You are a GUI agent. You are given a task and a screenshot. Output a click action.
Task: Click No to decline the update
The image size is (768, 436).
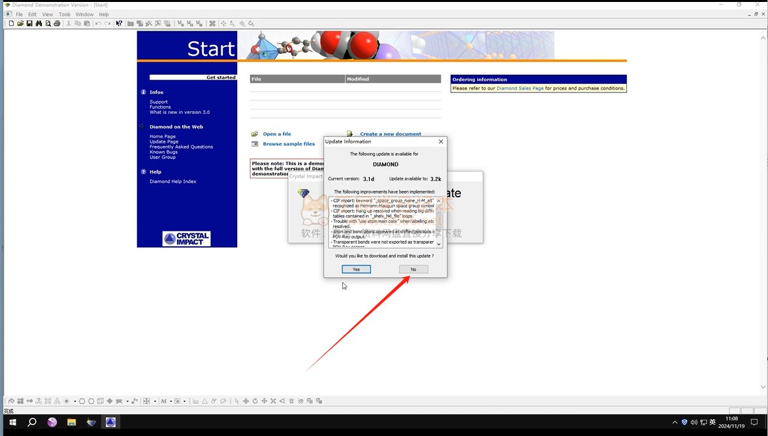coord(413,269)
